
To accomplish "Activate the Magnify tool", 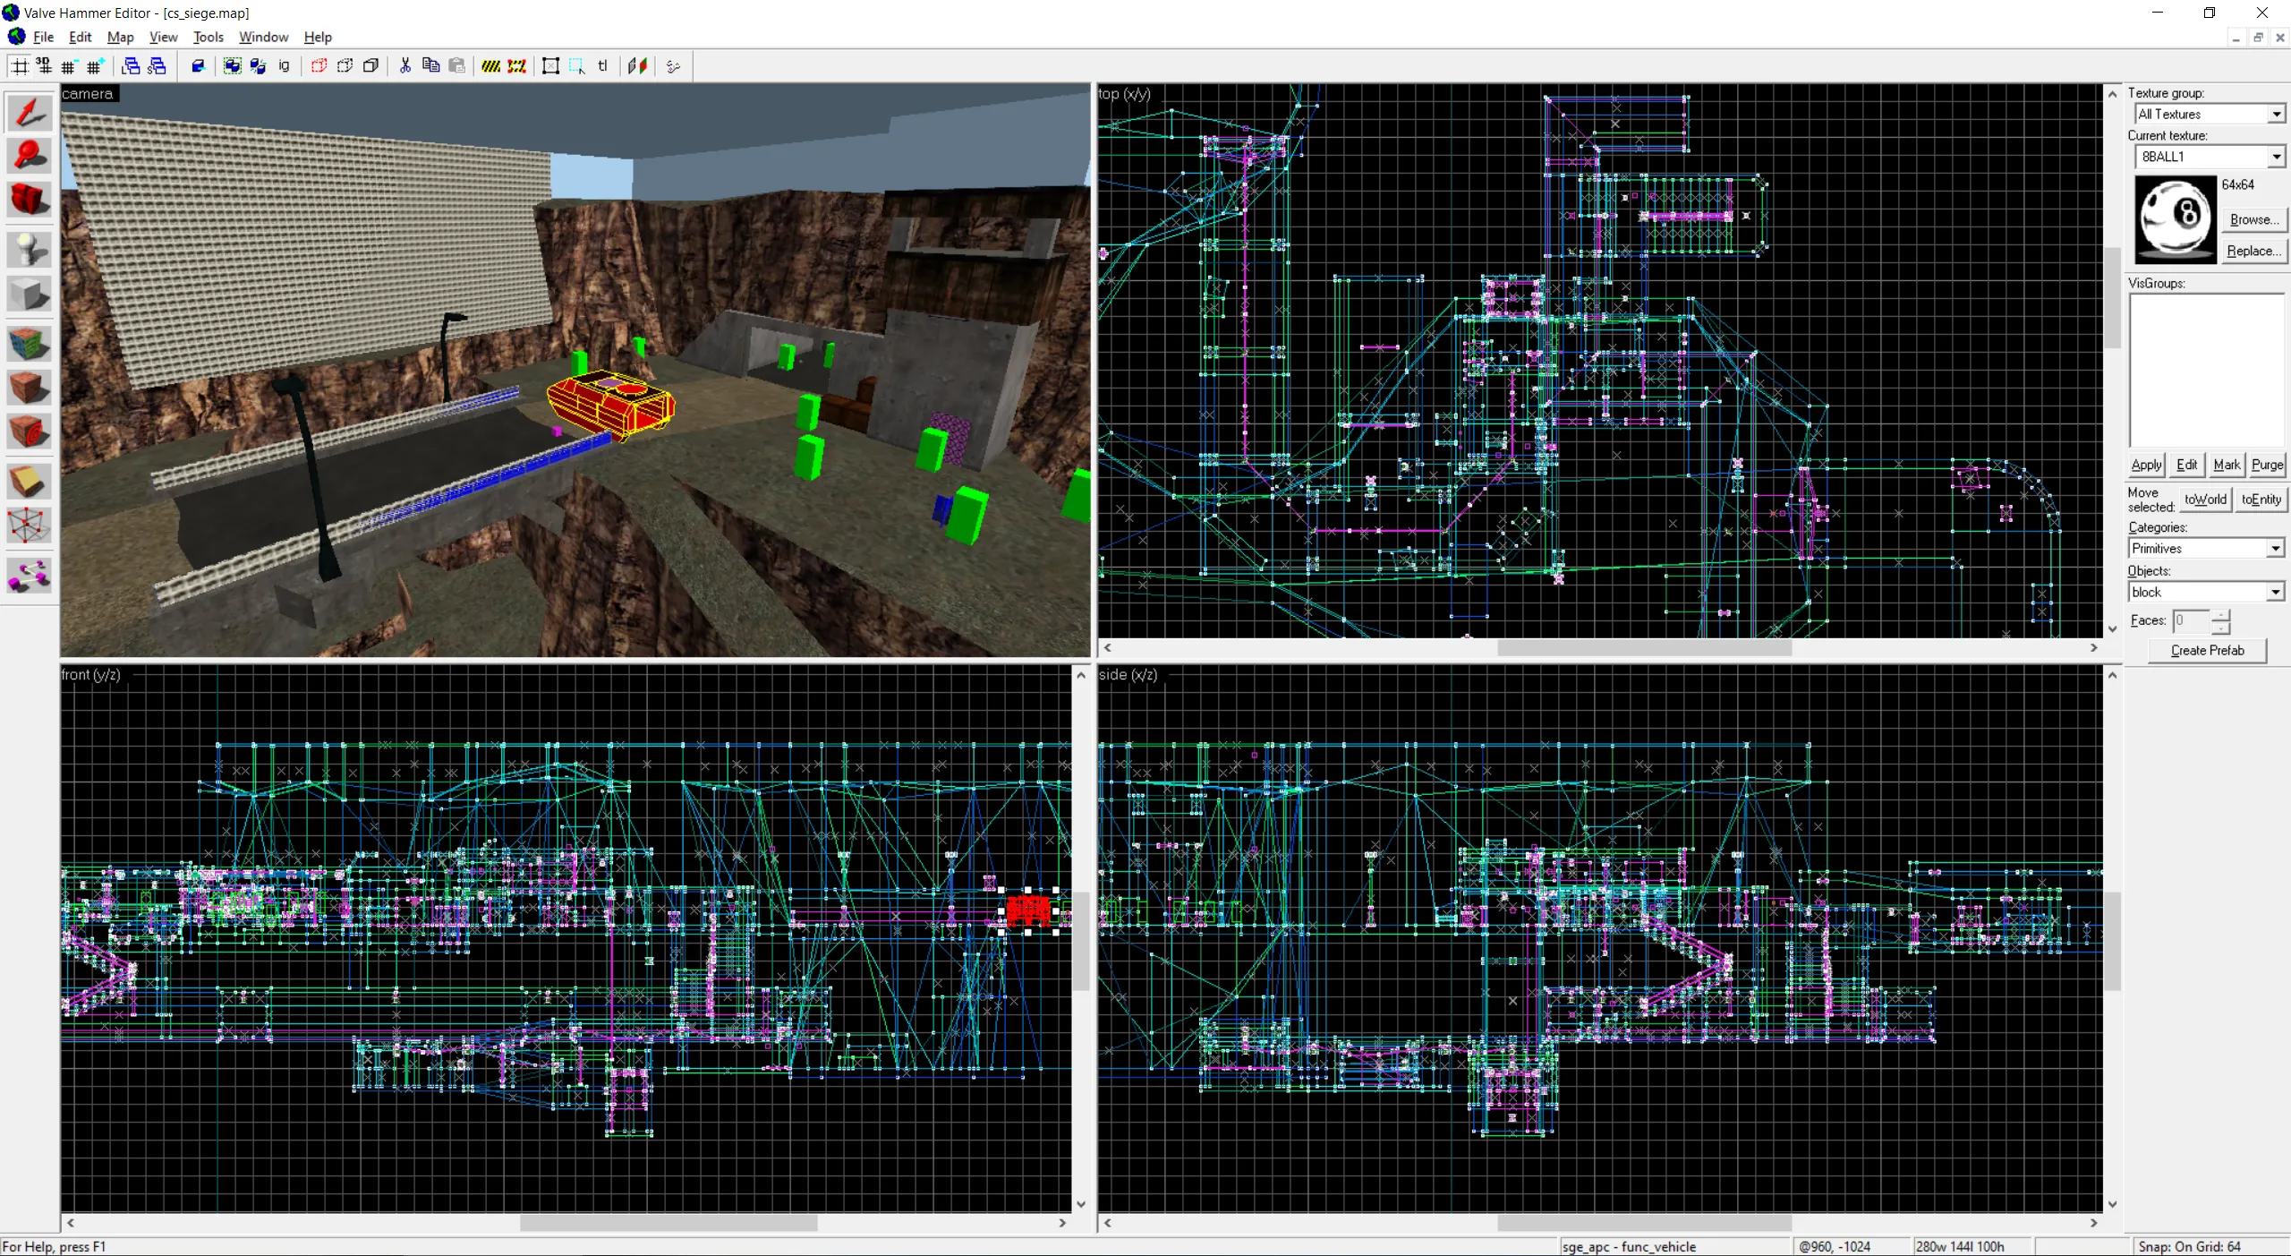I will [x=29, y=156].
